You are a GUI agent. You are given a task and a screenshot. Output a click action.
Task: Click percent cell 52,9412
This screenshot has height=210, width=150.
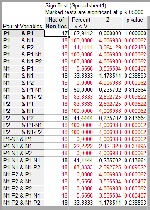coord(81,33)
